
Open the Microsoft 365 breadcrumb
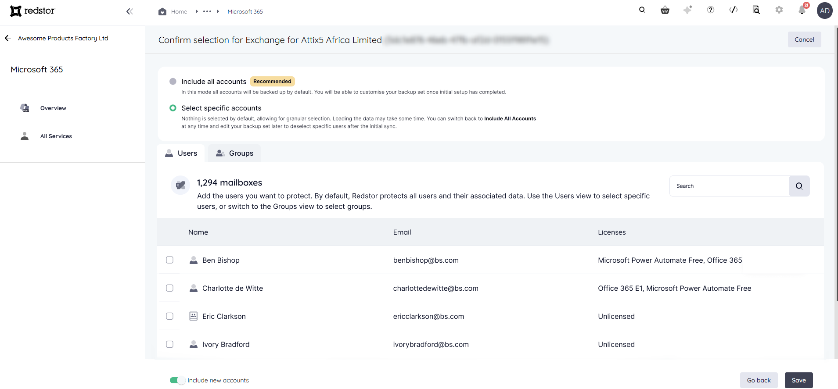click(245, 12)
